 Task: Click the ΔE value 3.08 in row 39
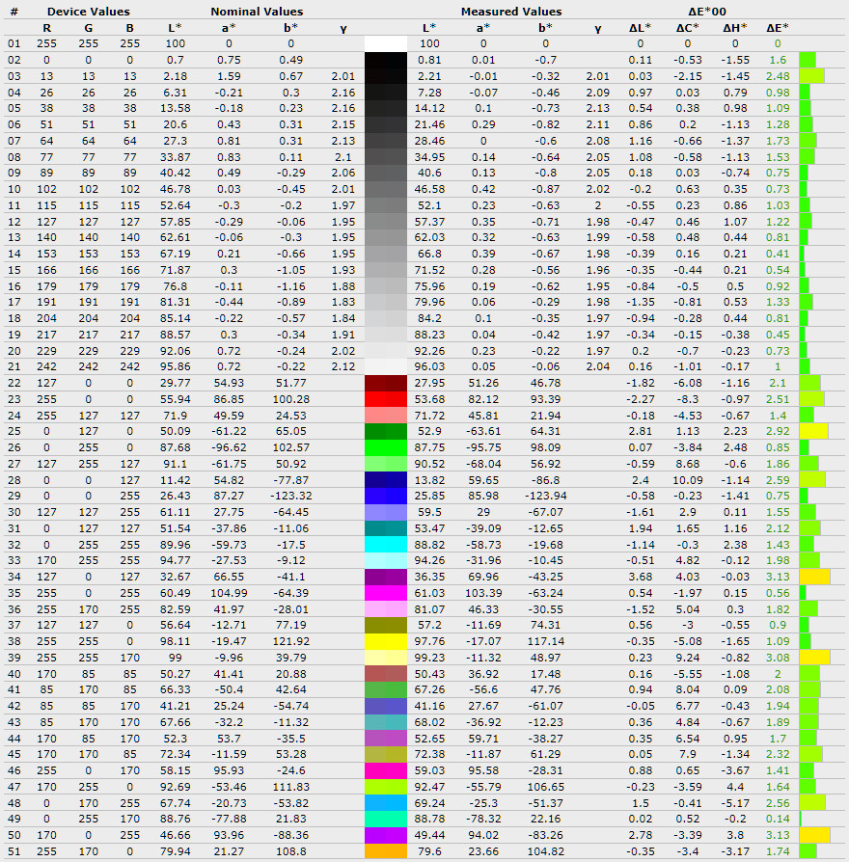[777, 658]
